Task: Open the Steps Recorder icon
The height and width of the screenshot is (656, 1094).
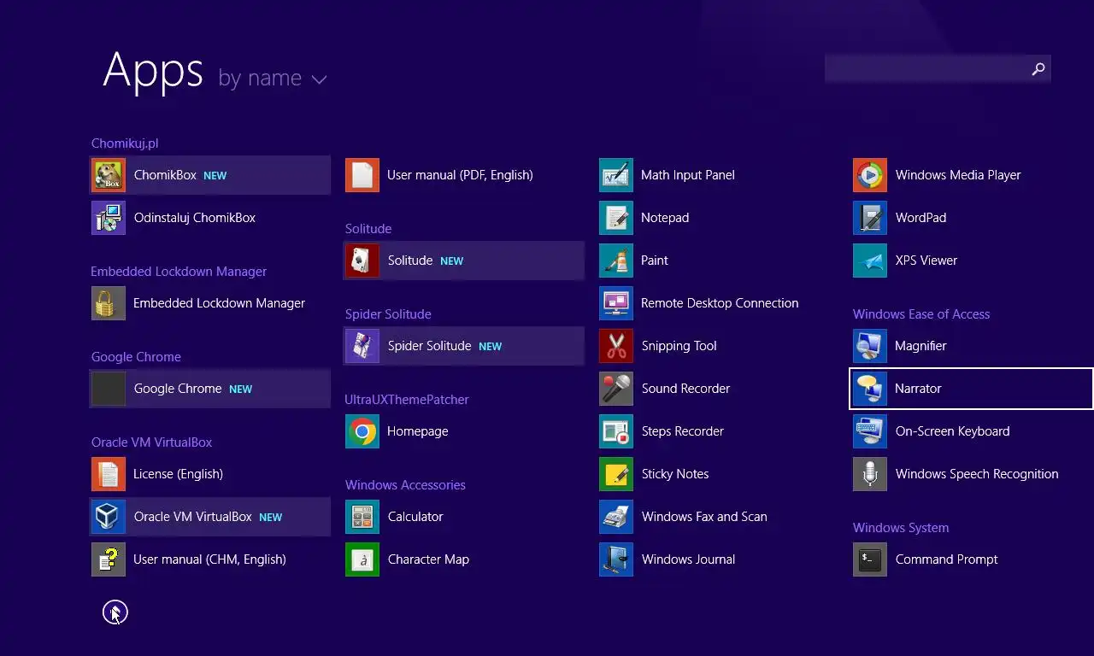Action: 616,431
